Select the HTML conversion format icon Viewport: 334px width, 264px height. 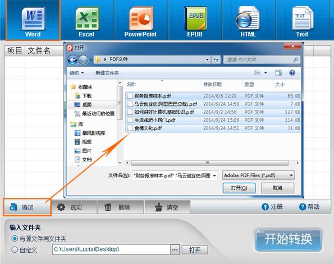[x=248, y=21]
